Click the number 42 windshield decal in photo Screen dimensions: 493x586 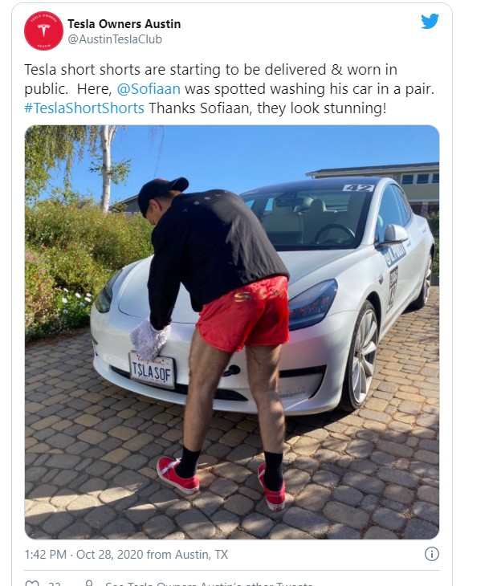click(x=358, y=188)
